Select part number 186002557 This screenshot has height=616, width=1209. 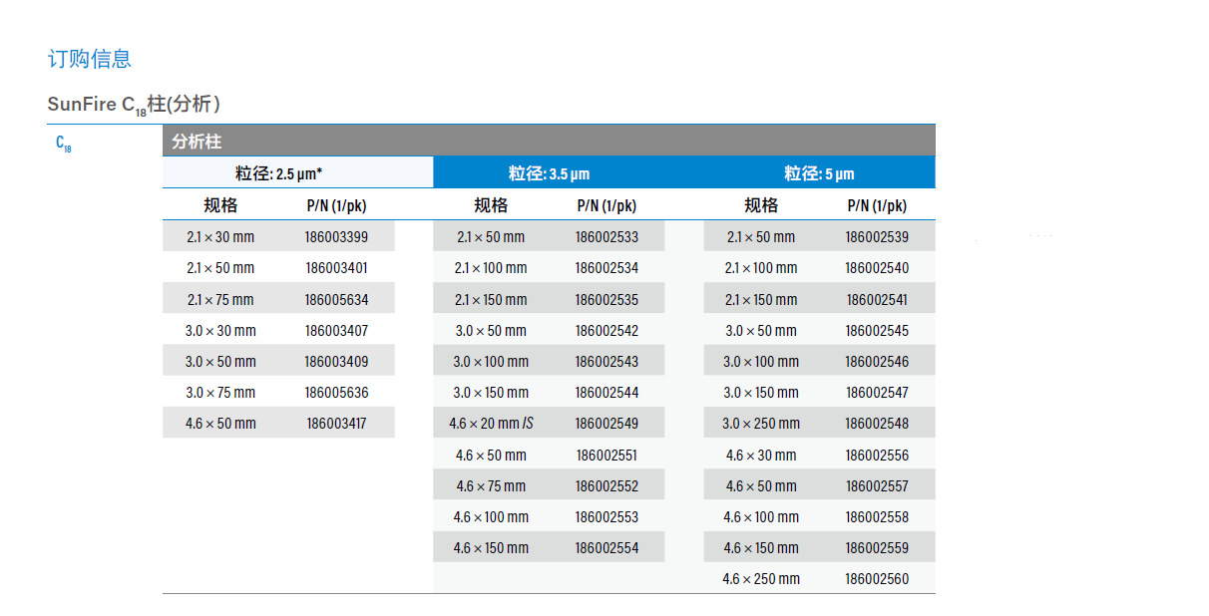(877, 486)
